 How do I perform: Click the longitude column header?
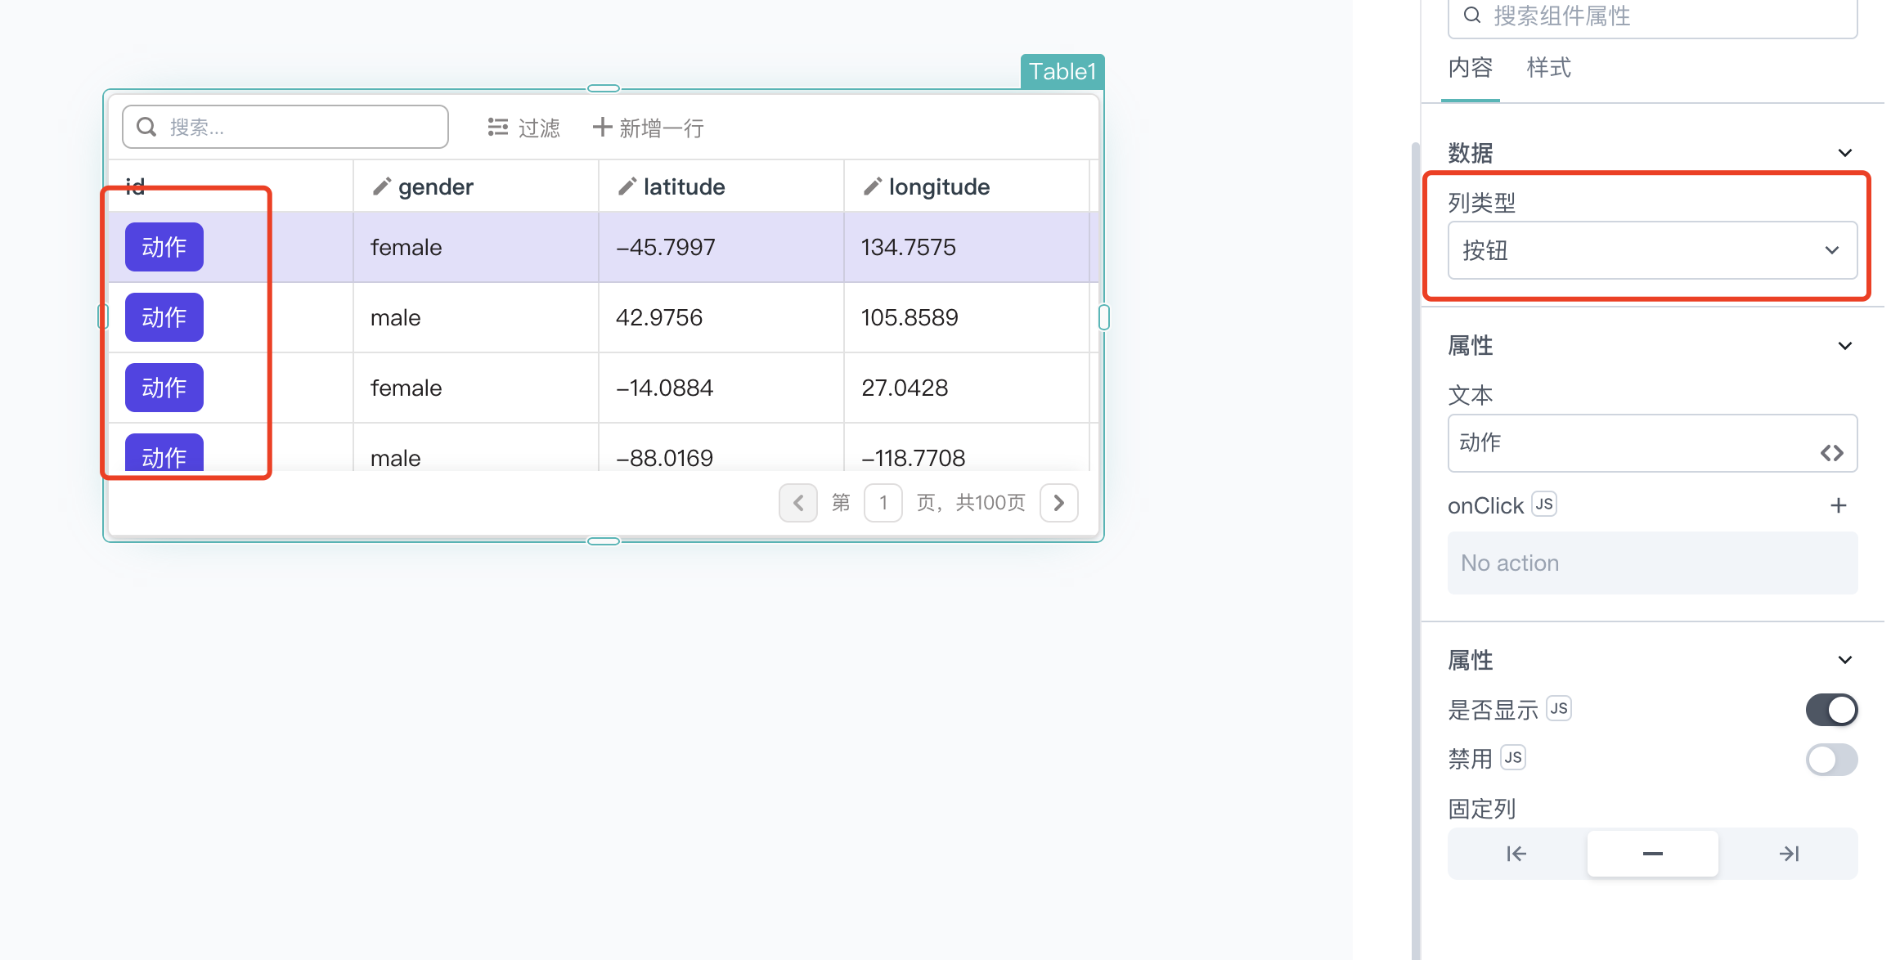point(967,186)
